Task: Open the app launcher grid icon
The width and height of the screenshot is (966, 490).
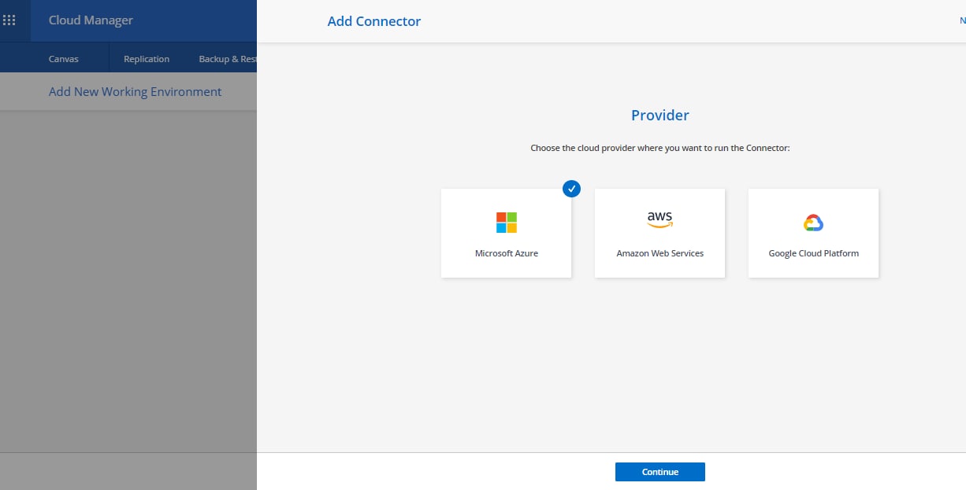Action: [9, 20]
